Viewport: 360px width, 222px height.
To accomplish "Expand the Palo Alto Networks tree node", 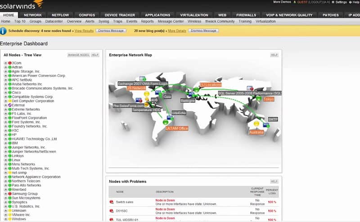I will coord(5,185).
